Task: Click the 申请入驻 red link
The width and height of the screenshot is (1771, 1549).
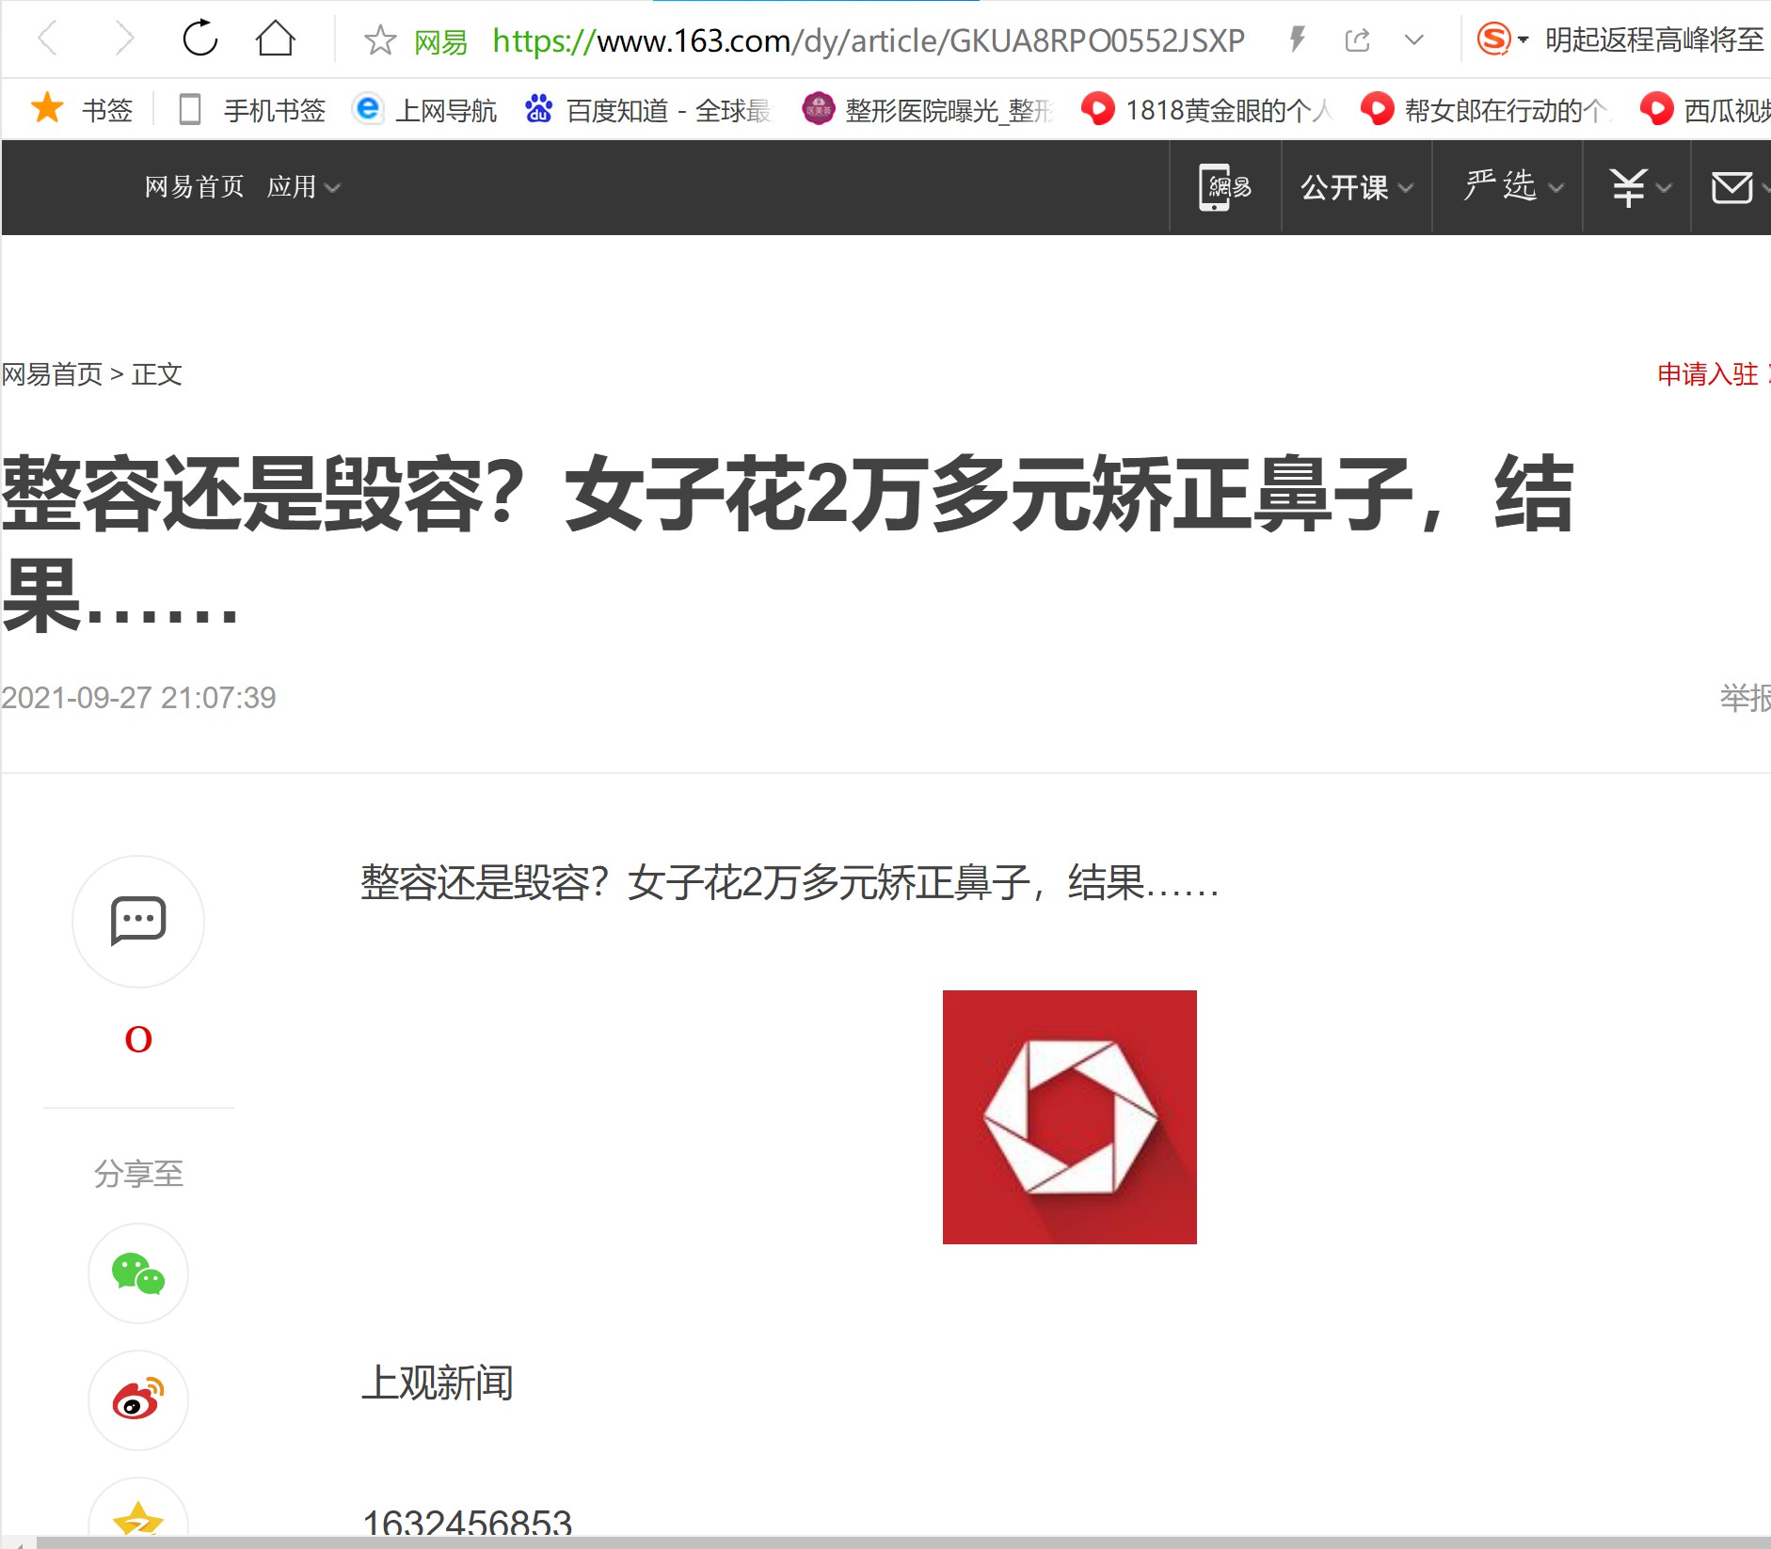Action: [x=1708, y=374]
